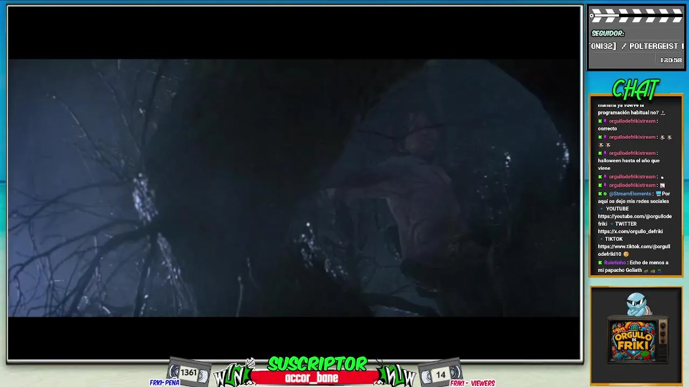Click 'halloween hasta el año que viene' message
The width and height of the screenshot is (689, 387).
[629, 164]
